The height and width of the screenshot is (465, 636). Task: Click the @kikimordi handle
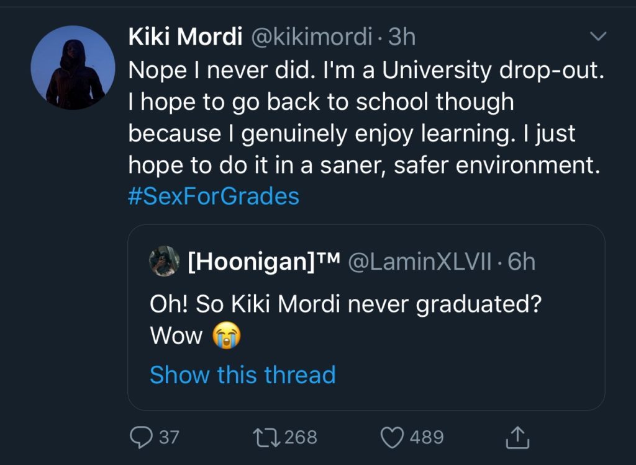[x=311, y=38]
